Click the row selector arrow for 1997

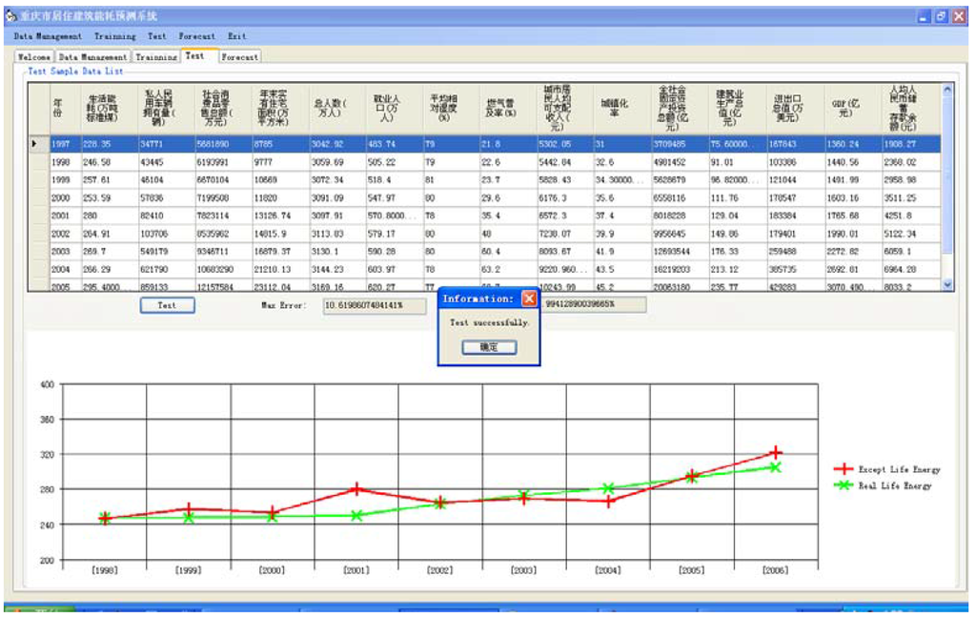tap(36, 144)
